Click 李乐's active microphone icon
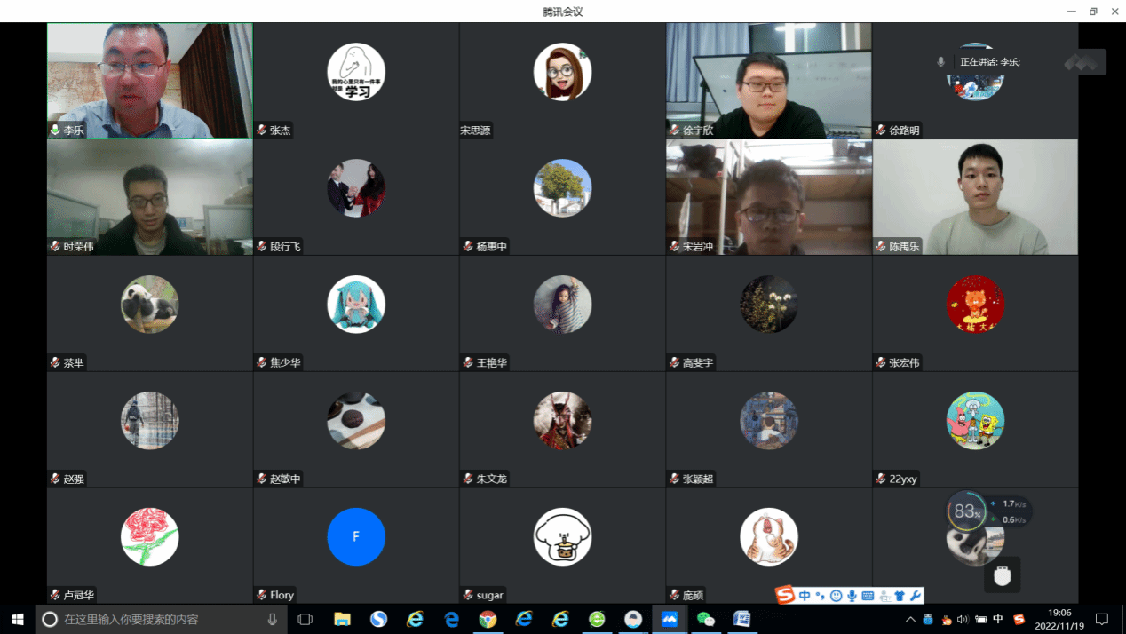 pos(55,130)
